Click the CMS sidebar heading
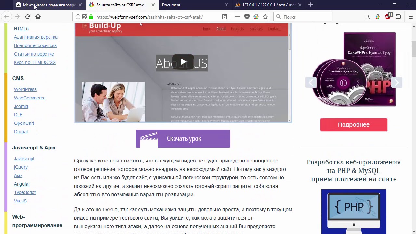 pyautogui.click(x=18, y=78)
